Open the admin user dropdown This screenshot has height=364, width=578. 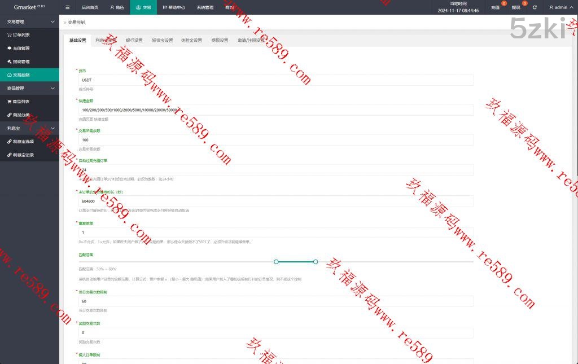(559, 7)
